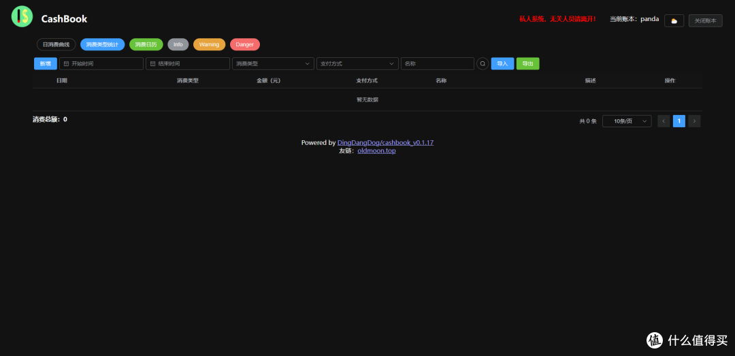Open 消费类型统计 statistics
Image resolution: width=735 pixels, height=356 pixels.
point(102,44)
